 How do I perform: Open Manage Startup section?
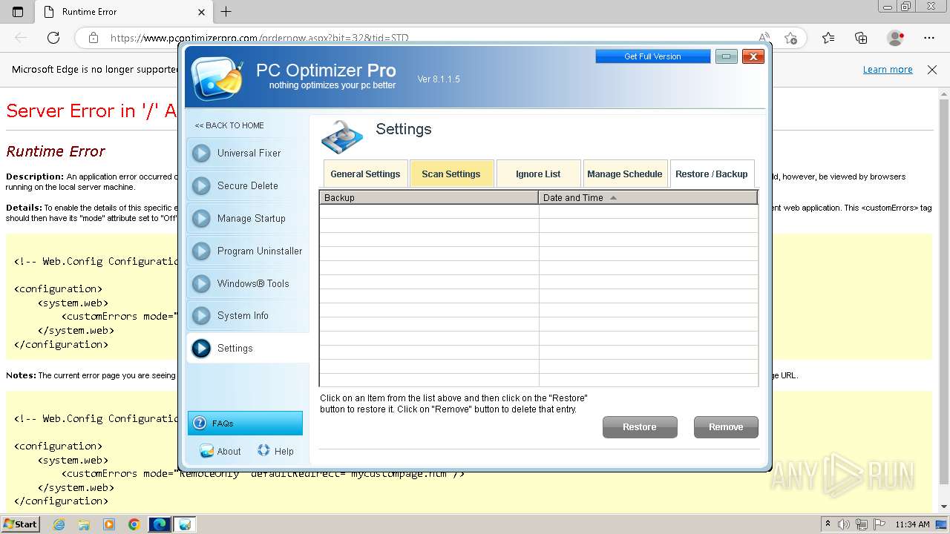pyautogui.click(x=247, y=218)
